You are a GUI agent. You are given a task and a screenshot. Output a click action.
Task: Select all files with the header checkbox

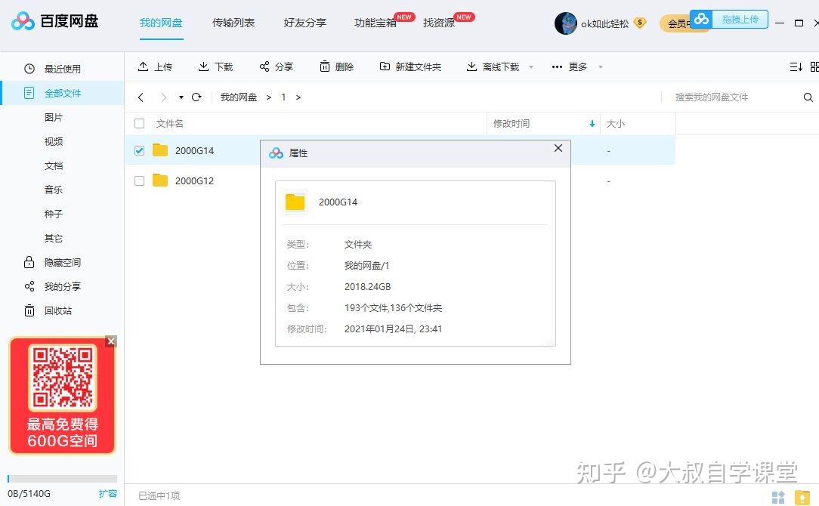pyautogui.click(x=139, y=123)
